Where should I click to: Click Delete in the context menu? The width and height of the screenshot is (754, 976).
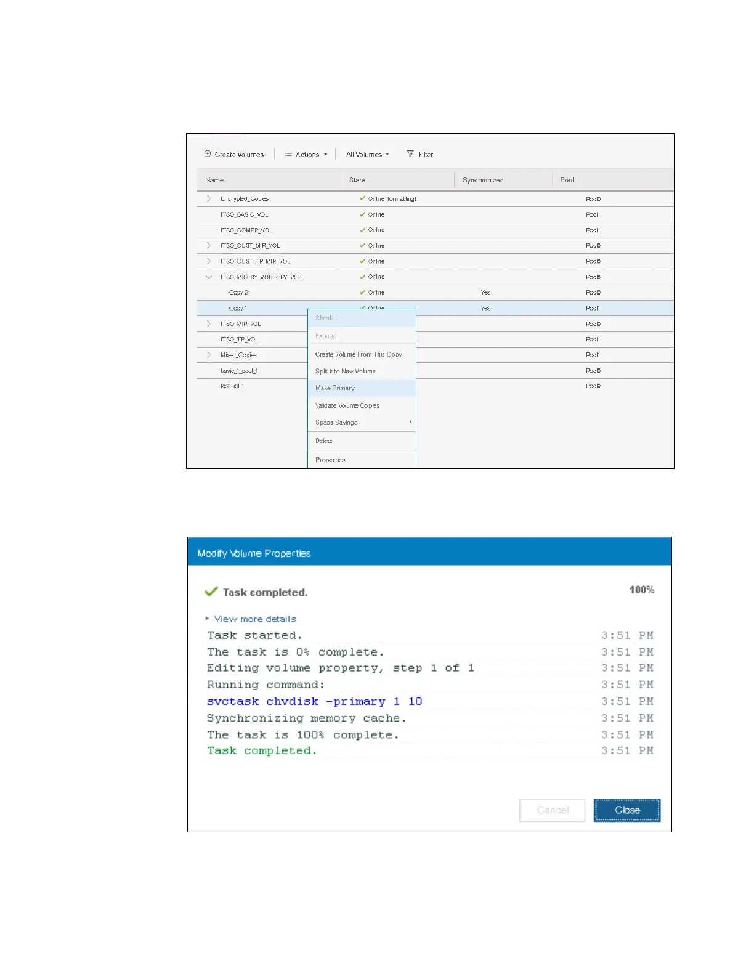[324, 441]
